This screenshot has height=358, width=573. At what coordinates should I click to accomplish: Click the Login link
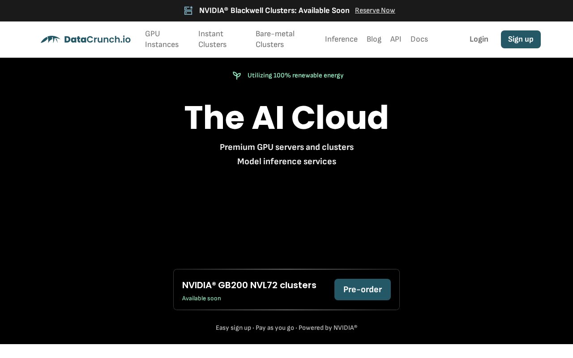(479, 39)
